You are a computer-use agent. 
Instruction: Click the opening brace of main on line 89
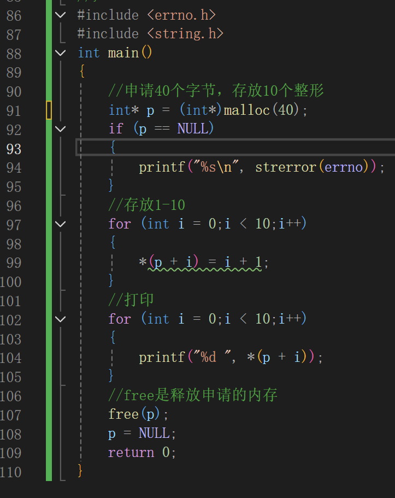tap(82, 71)
